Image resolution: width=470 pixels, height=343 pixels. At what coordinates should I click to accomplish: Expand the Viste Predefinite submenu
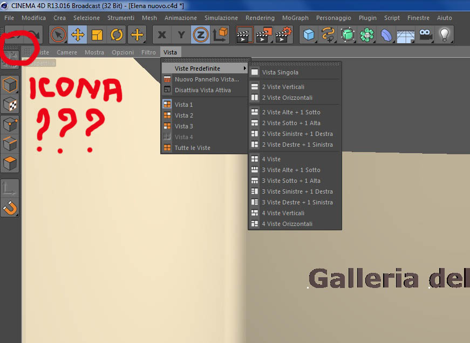point(205,68)
